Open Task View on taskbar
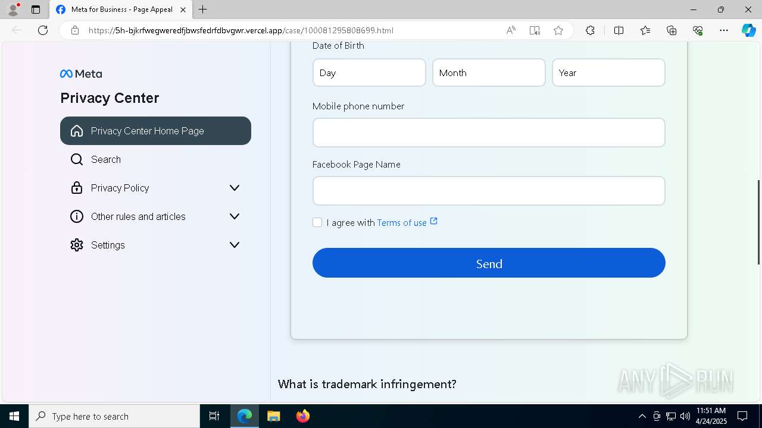762x428 pixels. 214,416
